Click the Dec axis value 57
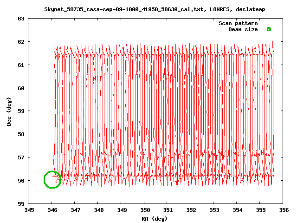Screen dimensions: 297x223 tap(21, 157)
